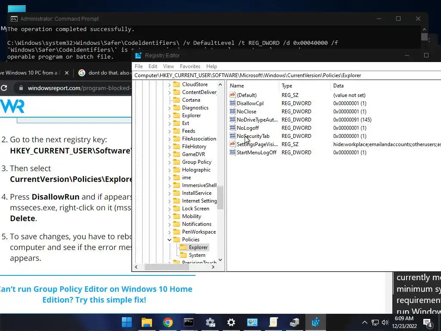The height and width of the screenshot is (331, 441).
Task: Open the View menu in Registry Editor
Action: click(x=168, y=66)
